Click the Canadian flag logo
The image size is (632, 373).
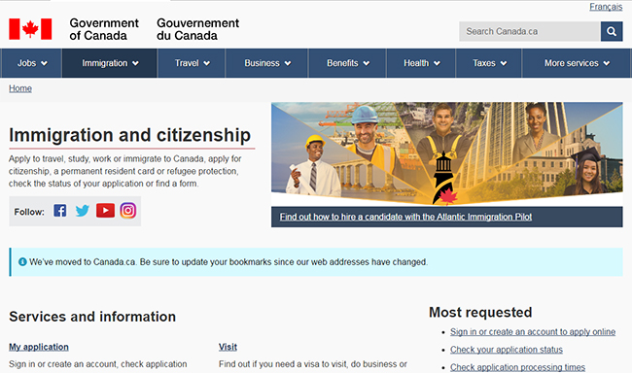coord(30,29)
